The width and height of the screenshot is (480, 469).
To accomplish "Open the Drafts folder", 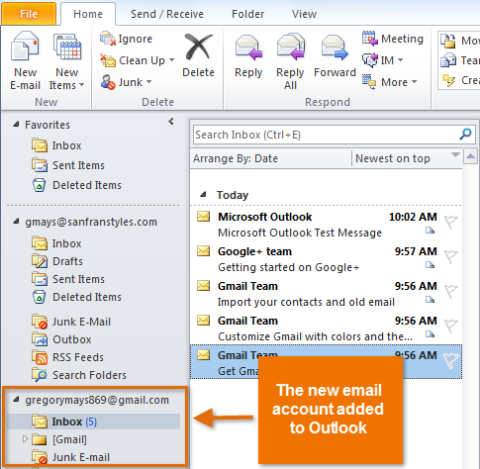I will 57,261.
